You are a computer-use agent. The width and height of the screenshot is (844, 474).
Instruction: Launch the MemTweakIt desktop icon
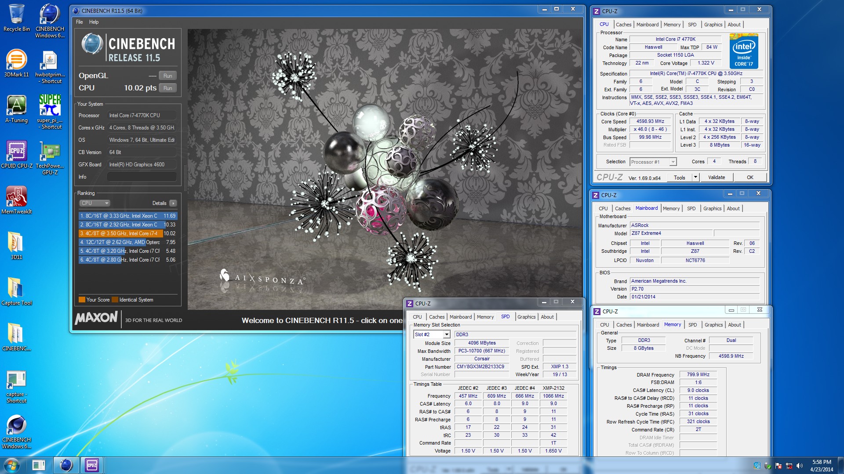coord(17,201)
